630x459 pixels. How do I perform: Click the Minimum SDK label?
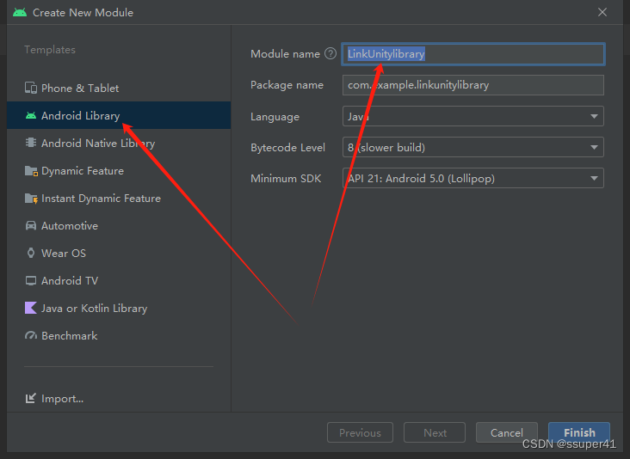point(286,179)
